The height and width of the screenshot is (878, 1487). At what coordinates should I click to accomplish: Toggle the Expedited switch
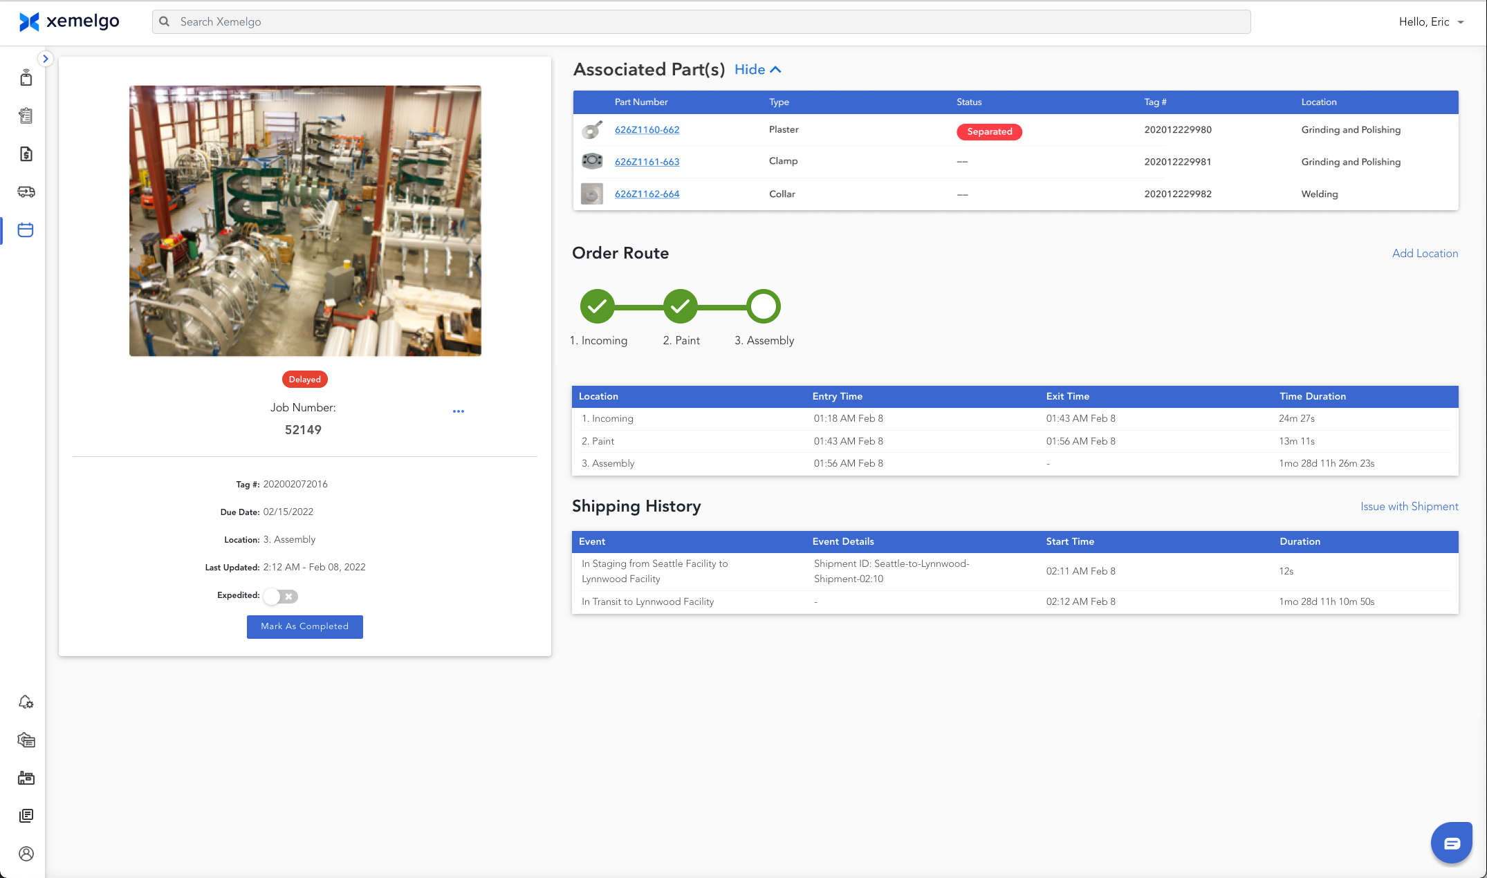pyautogui.click(x=281, y=596)
